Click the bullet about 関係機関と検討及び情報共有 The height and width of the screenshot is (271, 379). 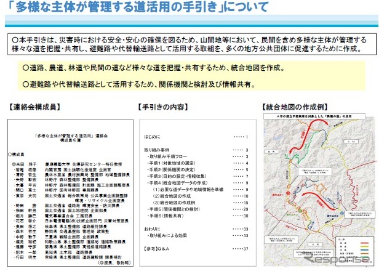[x=139, y=84]
